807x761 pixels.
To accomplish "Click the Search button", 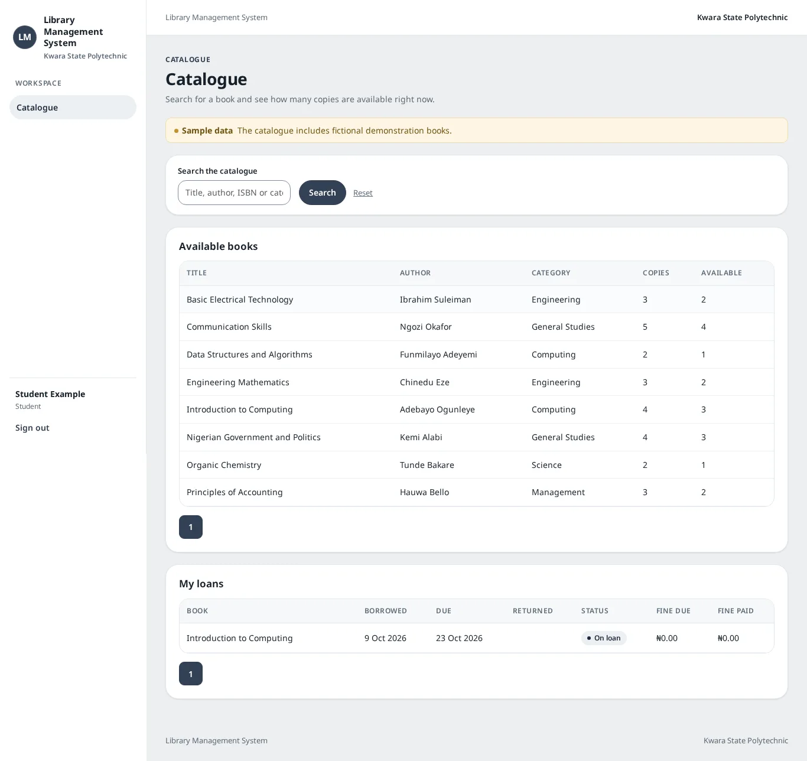I will tap(323, 193).
